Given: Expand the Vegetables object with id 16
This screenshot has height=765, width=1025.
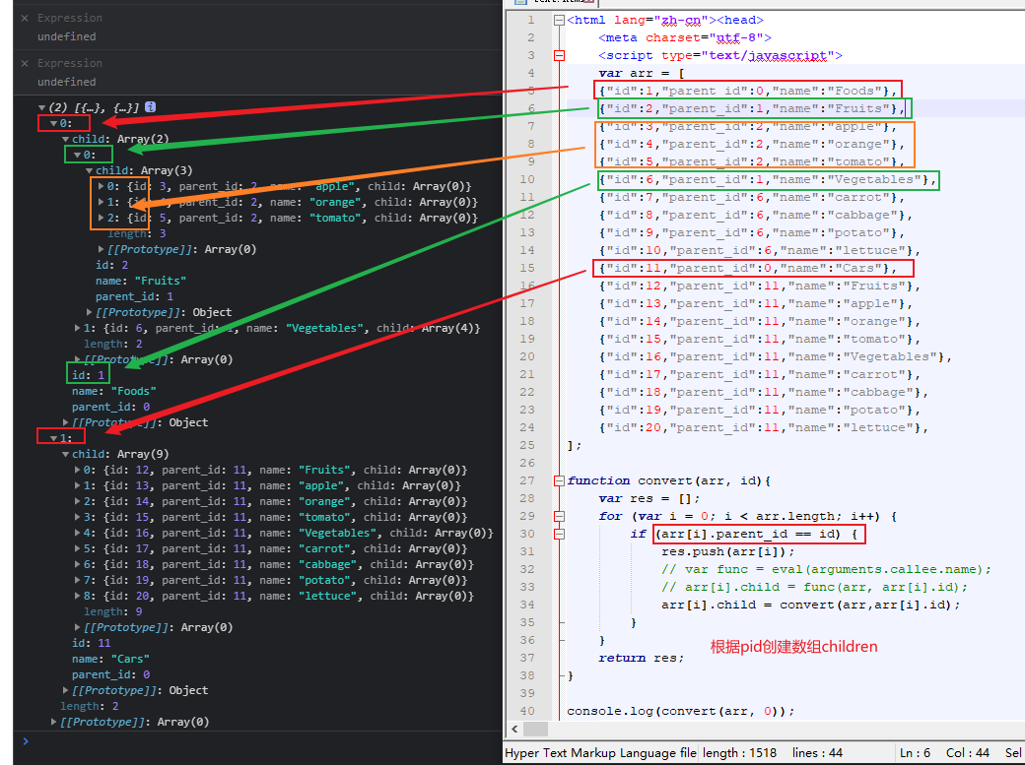Looking at the screenshot, I should click(77, 533).
